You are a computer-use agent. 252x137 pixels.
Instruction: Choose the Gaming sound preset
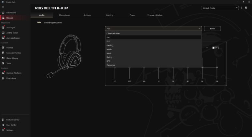pyautogui.click(x=153, y=45)
